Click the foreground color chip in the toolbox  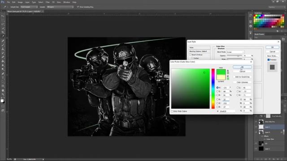coord(2,101)
